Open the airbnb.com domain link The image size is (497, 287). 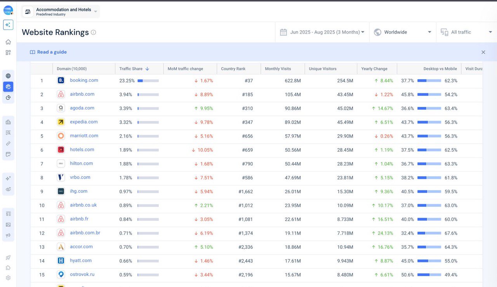82,94
